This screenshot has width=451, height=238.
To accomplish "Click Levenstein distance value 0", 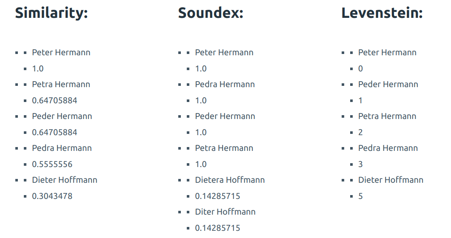I will click(361, 68).
